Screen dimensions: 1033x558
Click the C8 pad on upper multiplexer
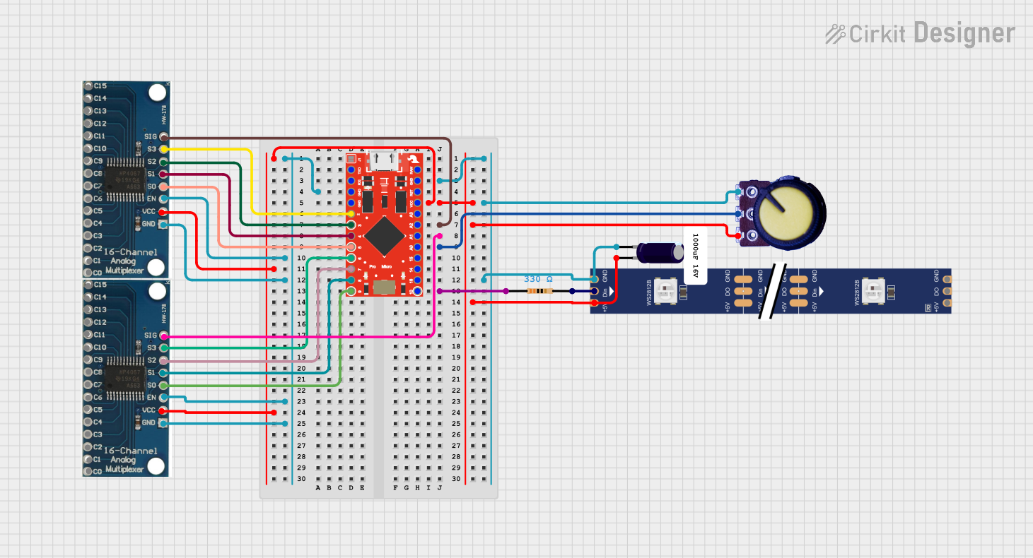(x=88, y=174)
